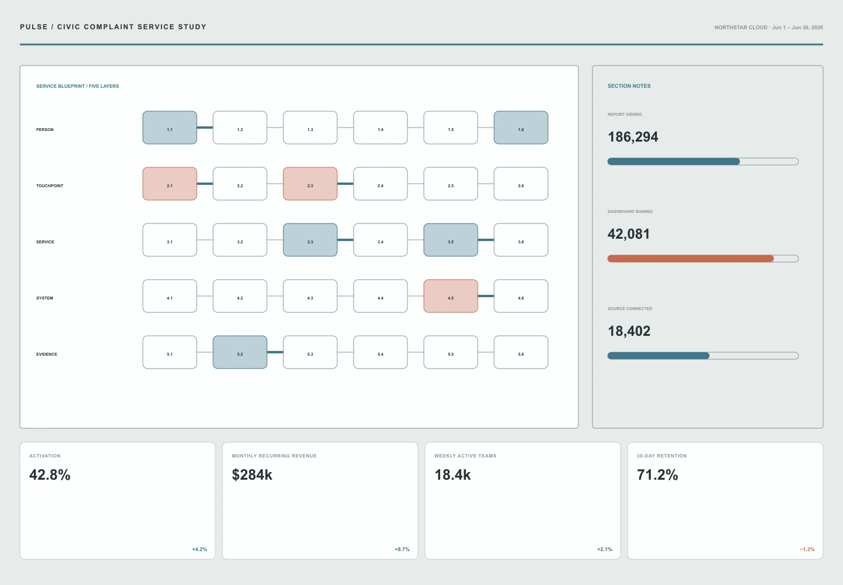Click the +2.1% weekly teams change
Screen dimensions: 843x585
pyautogui.click(x=605, y=549)
